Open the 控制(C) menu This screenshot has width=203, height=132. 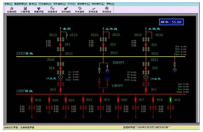click(9, 4)
